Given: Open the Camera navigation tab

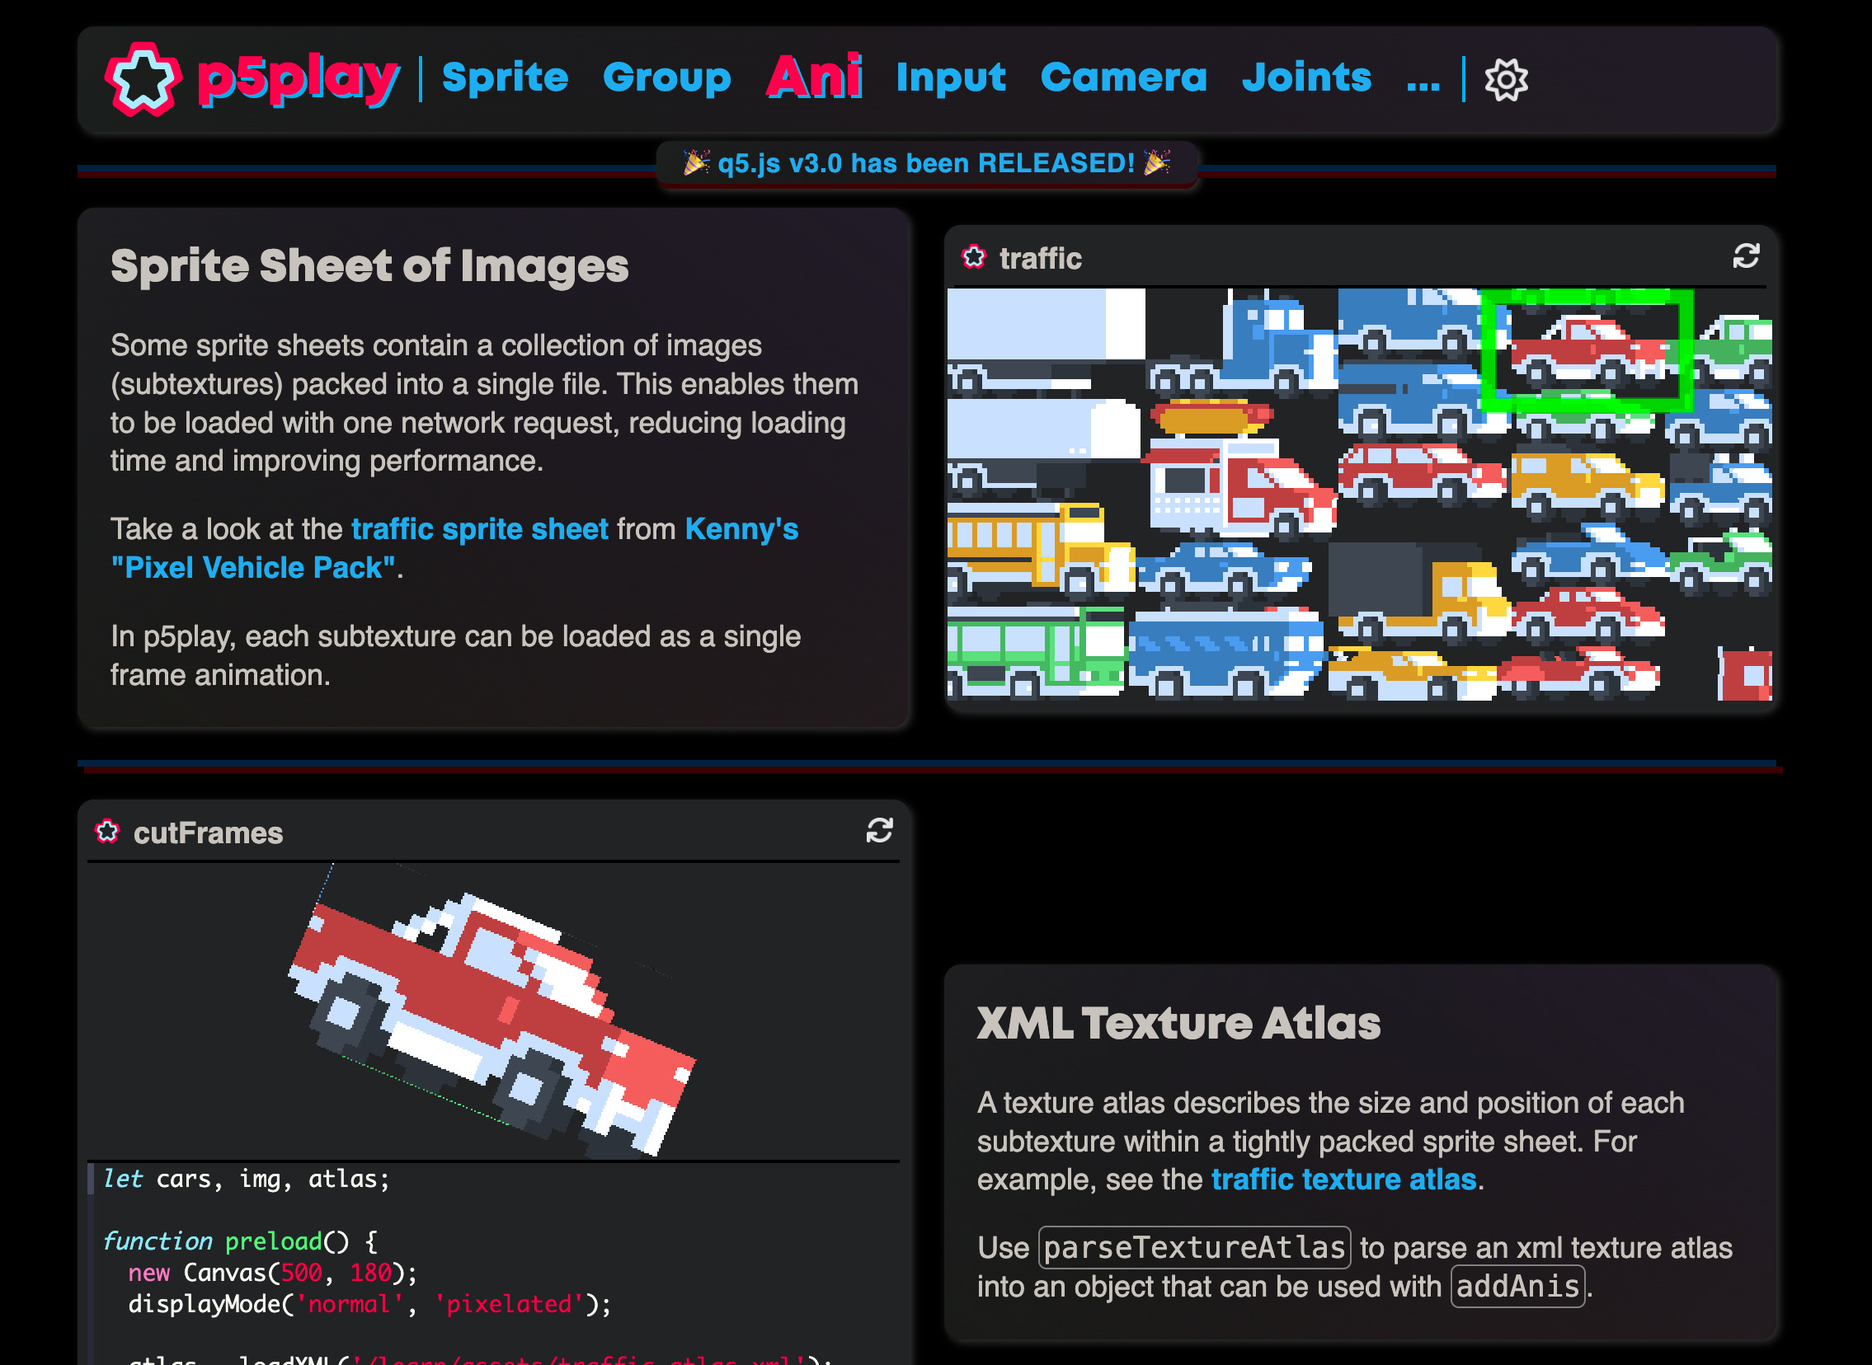Looking at the screenshot, I should click(1123, 77).
